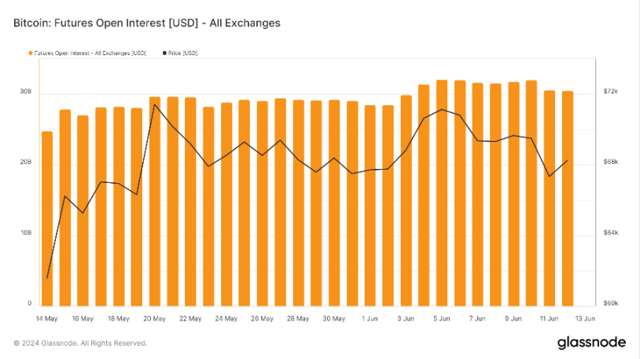Screen dimensions: 640x359
Task: Toggle the Futures Open Interest legend entry
Action: [87, 53]
